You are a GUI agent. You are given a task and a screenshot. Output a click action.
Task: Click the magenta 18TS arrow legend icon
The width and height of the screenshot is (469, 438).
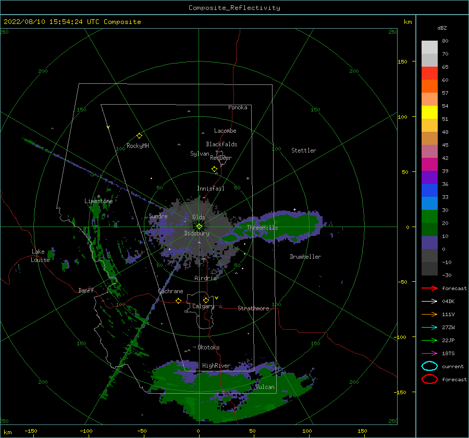pyautogui.click(x=429, y=354)
